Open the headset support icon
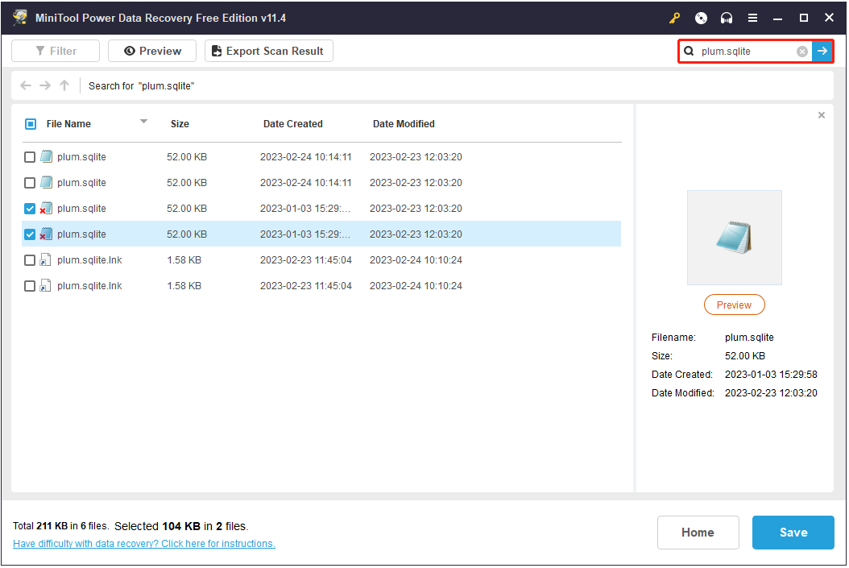Viewport: 849px width, 568px height. 726,18
